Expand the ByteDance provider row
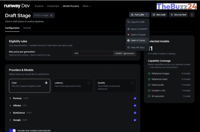 [x=10, y=113]
